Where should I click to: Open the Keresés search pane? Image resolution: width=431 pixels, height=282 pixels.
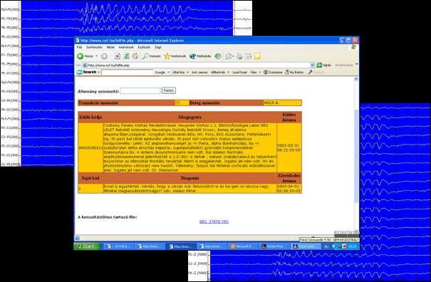[152, 56]
